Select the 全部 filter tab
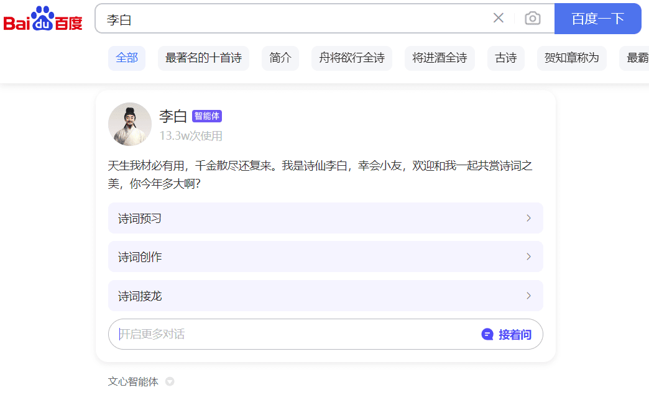 (x=127, y=58)
